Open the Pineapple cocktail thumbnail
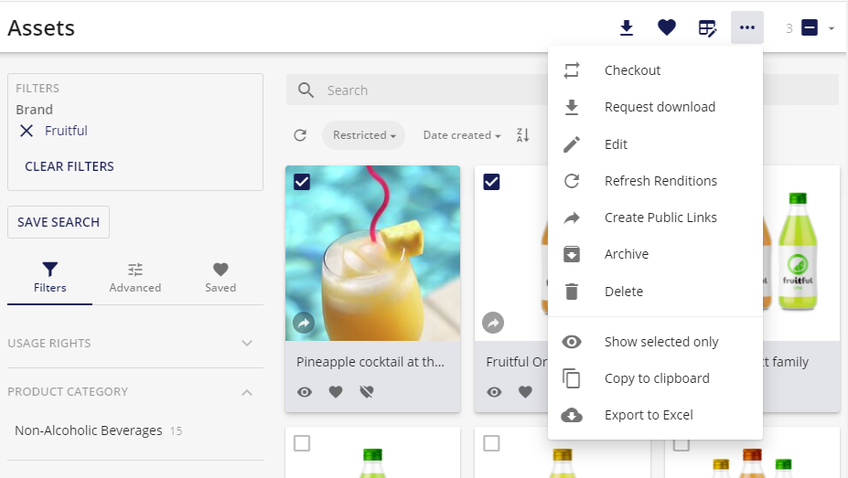848x478 pixels. coord(372,253)
